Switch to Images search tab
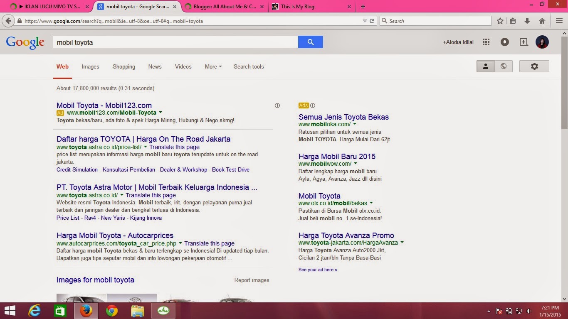Image resolution: width=568 pixels, height=319 pixels. point(90,66)
